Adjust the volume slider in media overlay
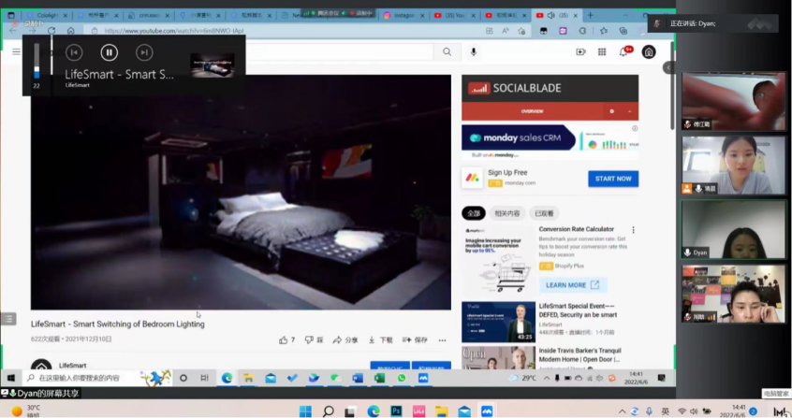The width and height of the screenshot is (792, 418). (x=37, y=65)
